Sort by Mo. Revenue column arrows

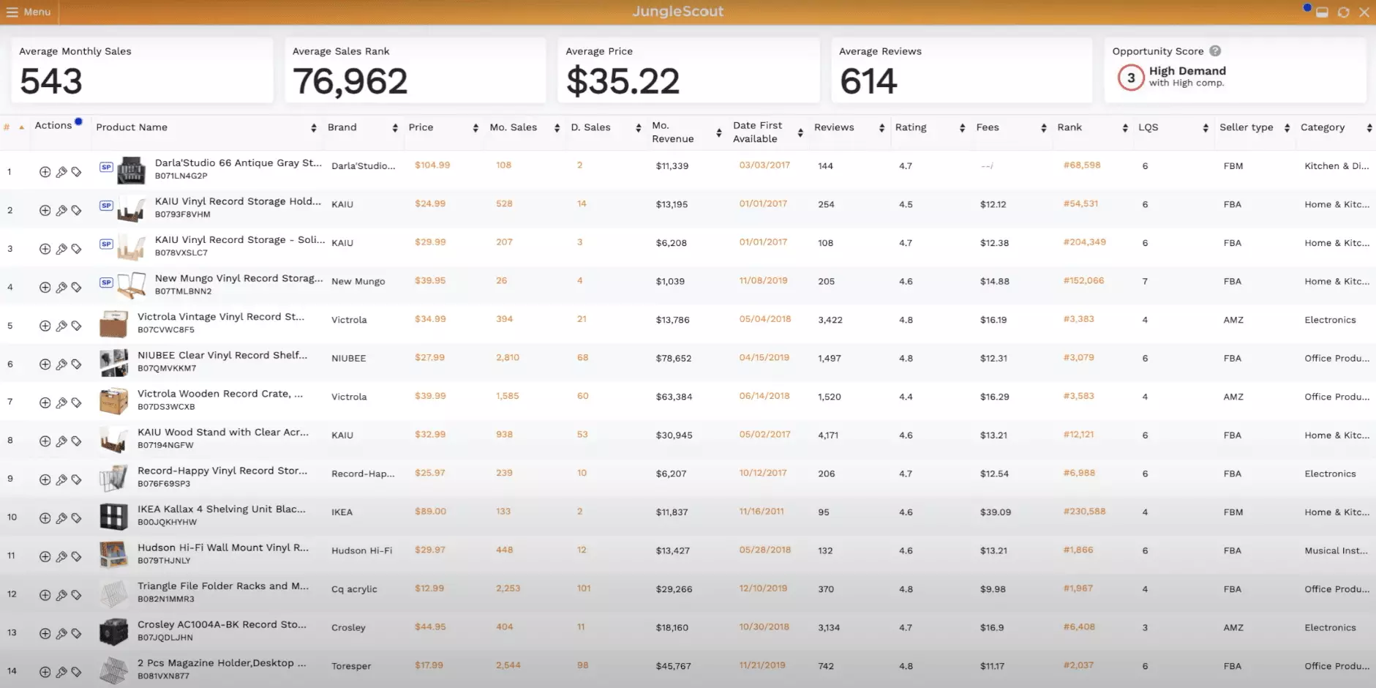click(719, 132)
